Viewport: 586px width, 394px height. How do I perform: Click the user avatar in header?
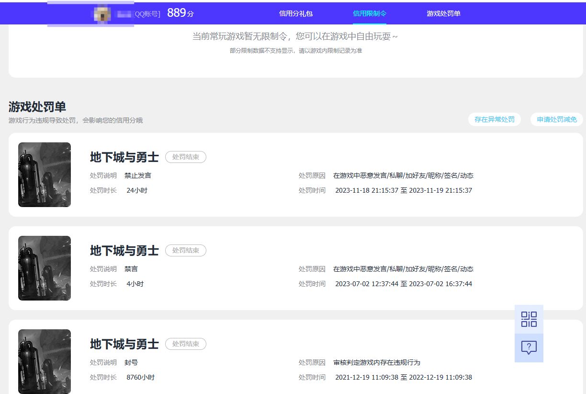[x=102, y=14]
